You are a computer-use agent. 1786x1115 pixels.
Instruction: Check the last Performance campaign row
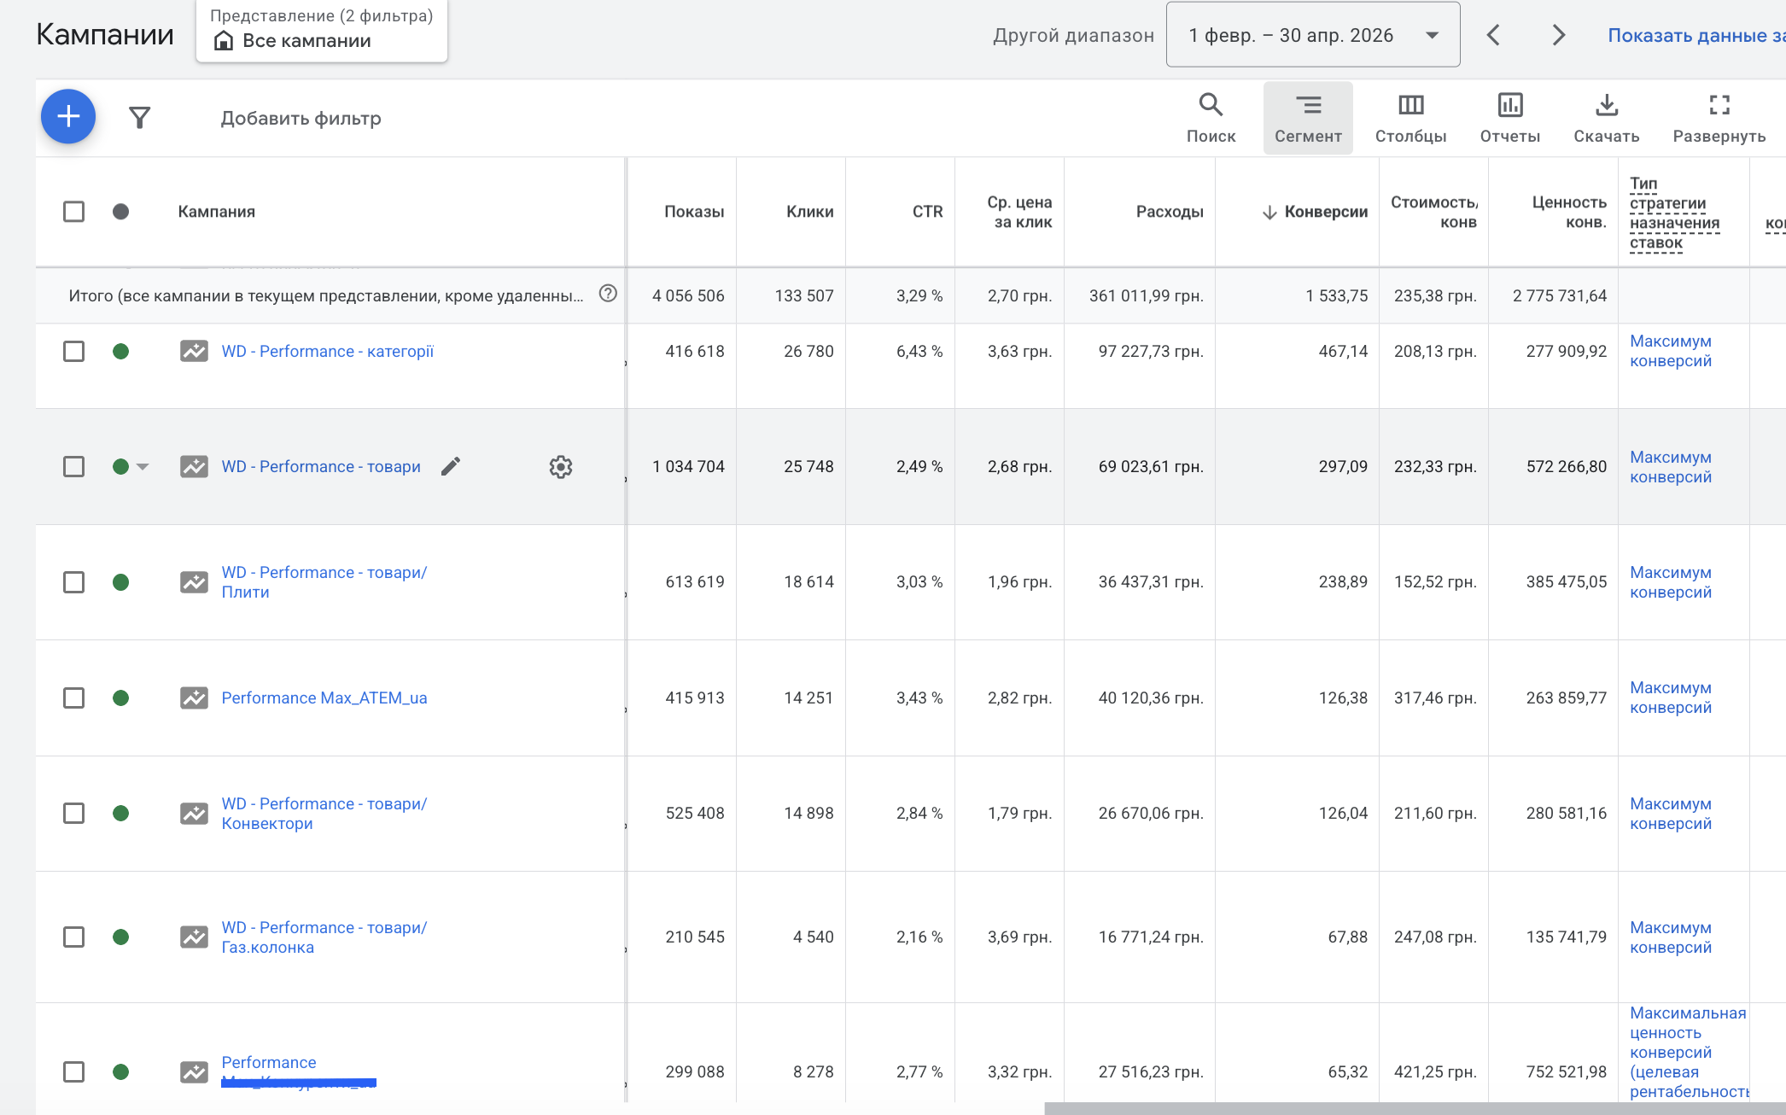[74, 1071]
